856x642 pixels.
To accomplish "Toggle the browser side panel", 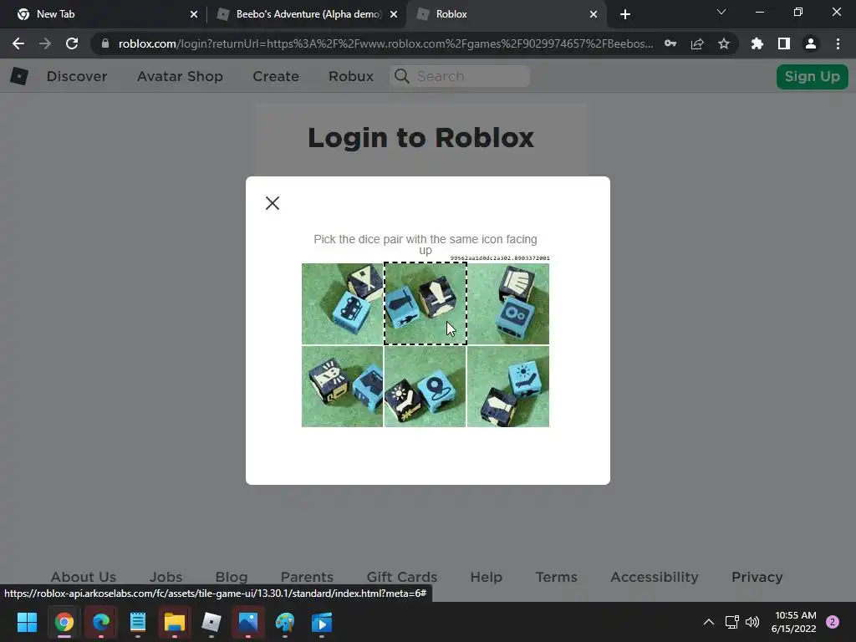I will click(x=784, y=43).
